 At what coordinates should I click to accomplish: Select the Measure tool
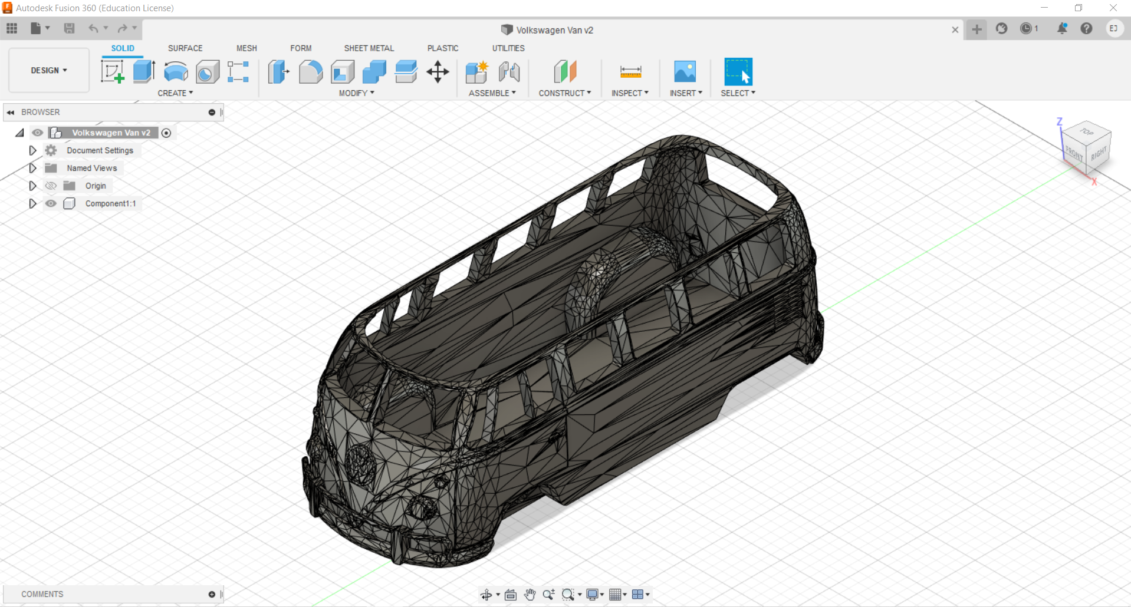[x=630, y=72]
